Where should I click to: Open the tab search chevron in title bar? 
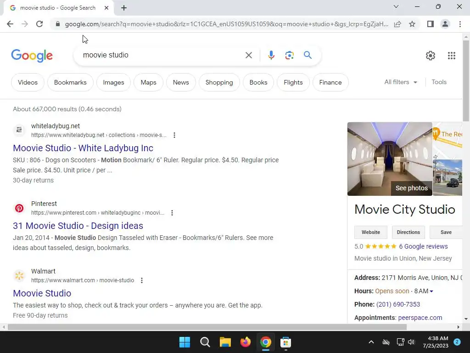(x=396, y=6)
